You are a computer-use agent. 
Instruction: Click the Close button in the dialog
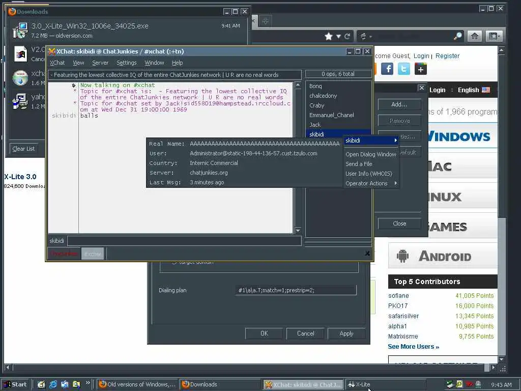(399, 224)
